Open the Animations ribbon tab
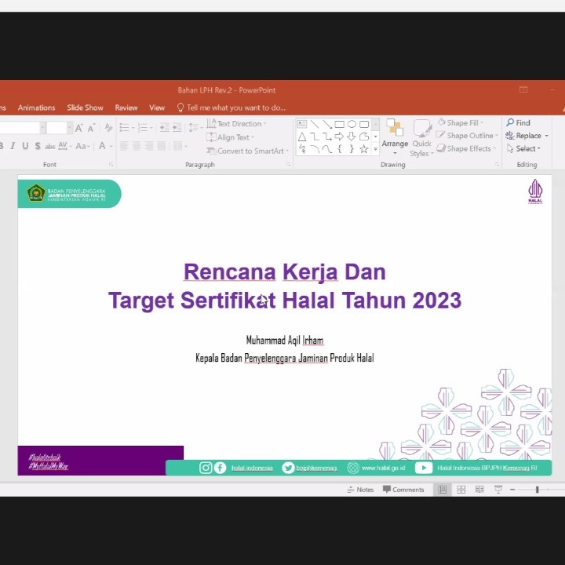The height and width of the screenshot is (565, 565). (x=36, y=108)
